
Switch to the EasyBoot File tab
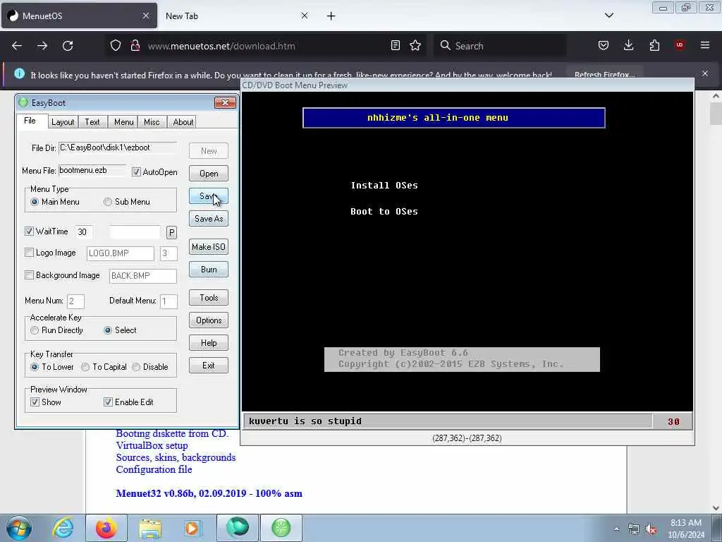tap(30, 121)
